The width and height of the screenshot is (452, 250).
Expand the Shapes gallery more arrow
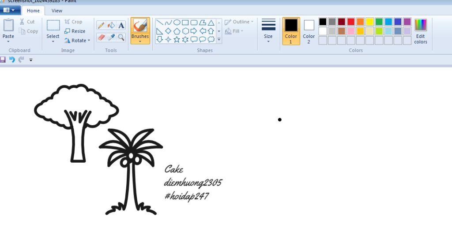(x=219, y=39)
